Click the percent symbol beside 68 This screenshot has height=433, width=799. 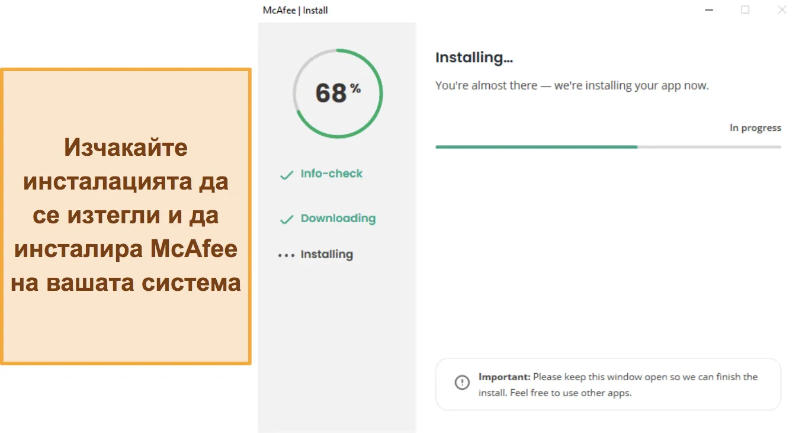[x=355, y=89]
